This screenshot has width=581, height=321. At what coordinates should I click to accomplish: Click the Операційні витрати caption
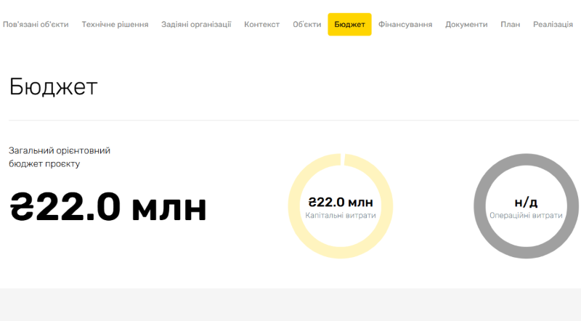pos(526,216)
